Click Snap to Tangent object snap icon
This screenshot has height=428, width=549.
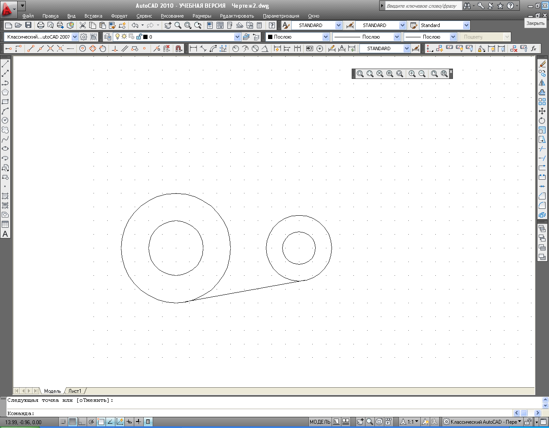coord(103,48)
